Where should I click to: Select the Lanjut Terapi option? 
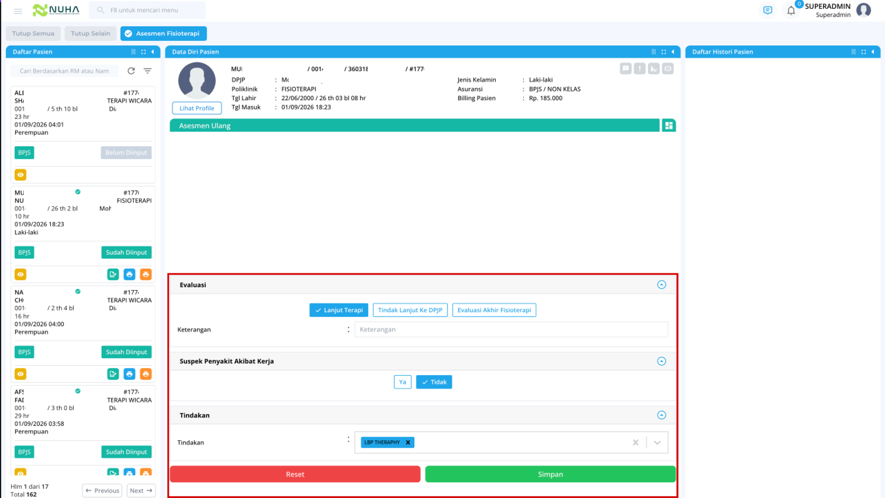point(339,310)
